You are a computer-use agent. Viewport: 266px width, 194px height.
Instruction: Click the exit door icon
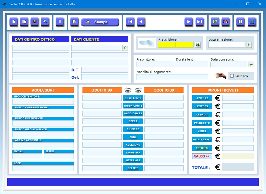tap(252, 22)
